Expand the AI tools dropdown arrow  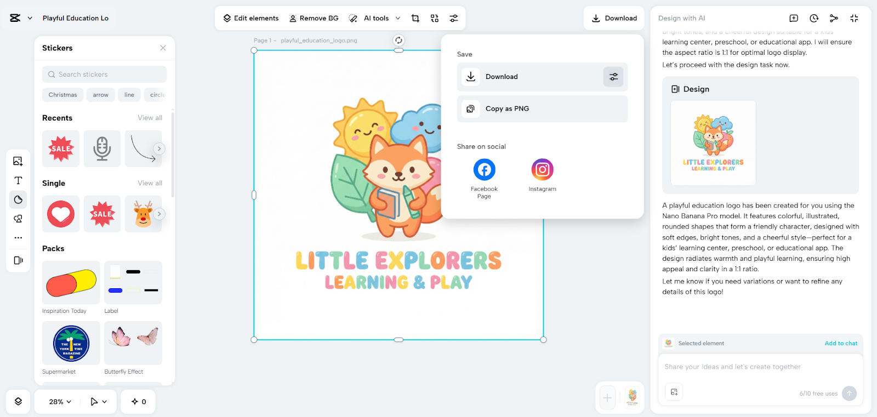pos(398,18)
